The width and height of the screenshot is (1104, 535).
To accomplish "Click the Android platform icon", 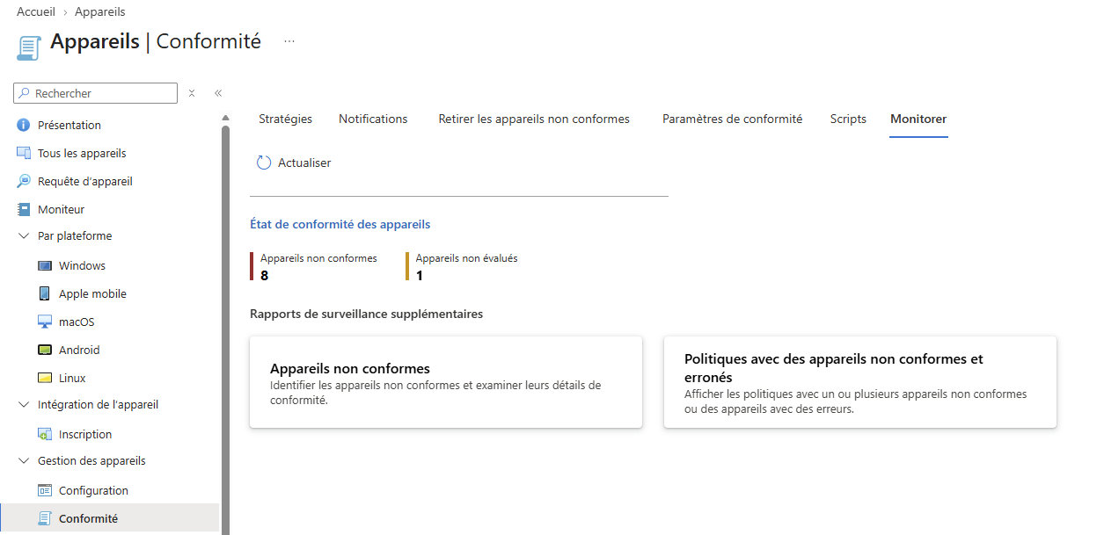I will [45, 350].
